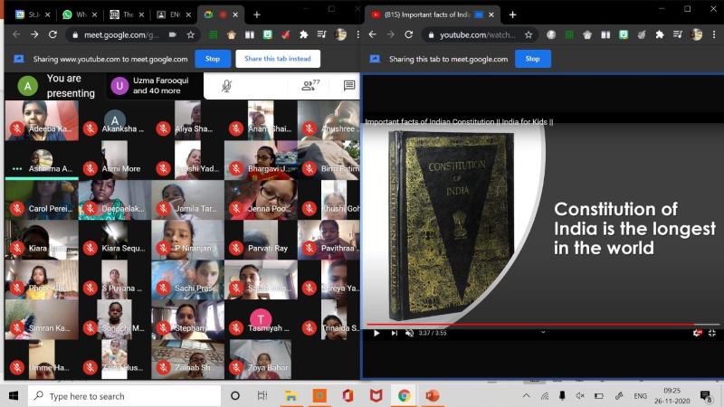Click red checkmark extension in Meet window
Viewport: 724px width, 407px height.
pyautogui.click(x=285, y=34)
